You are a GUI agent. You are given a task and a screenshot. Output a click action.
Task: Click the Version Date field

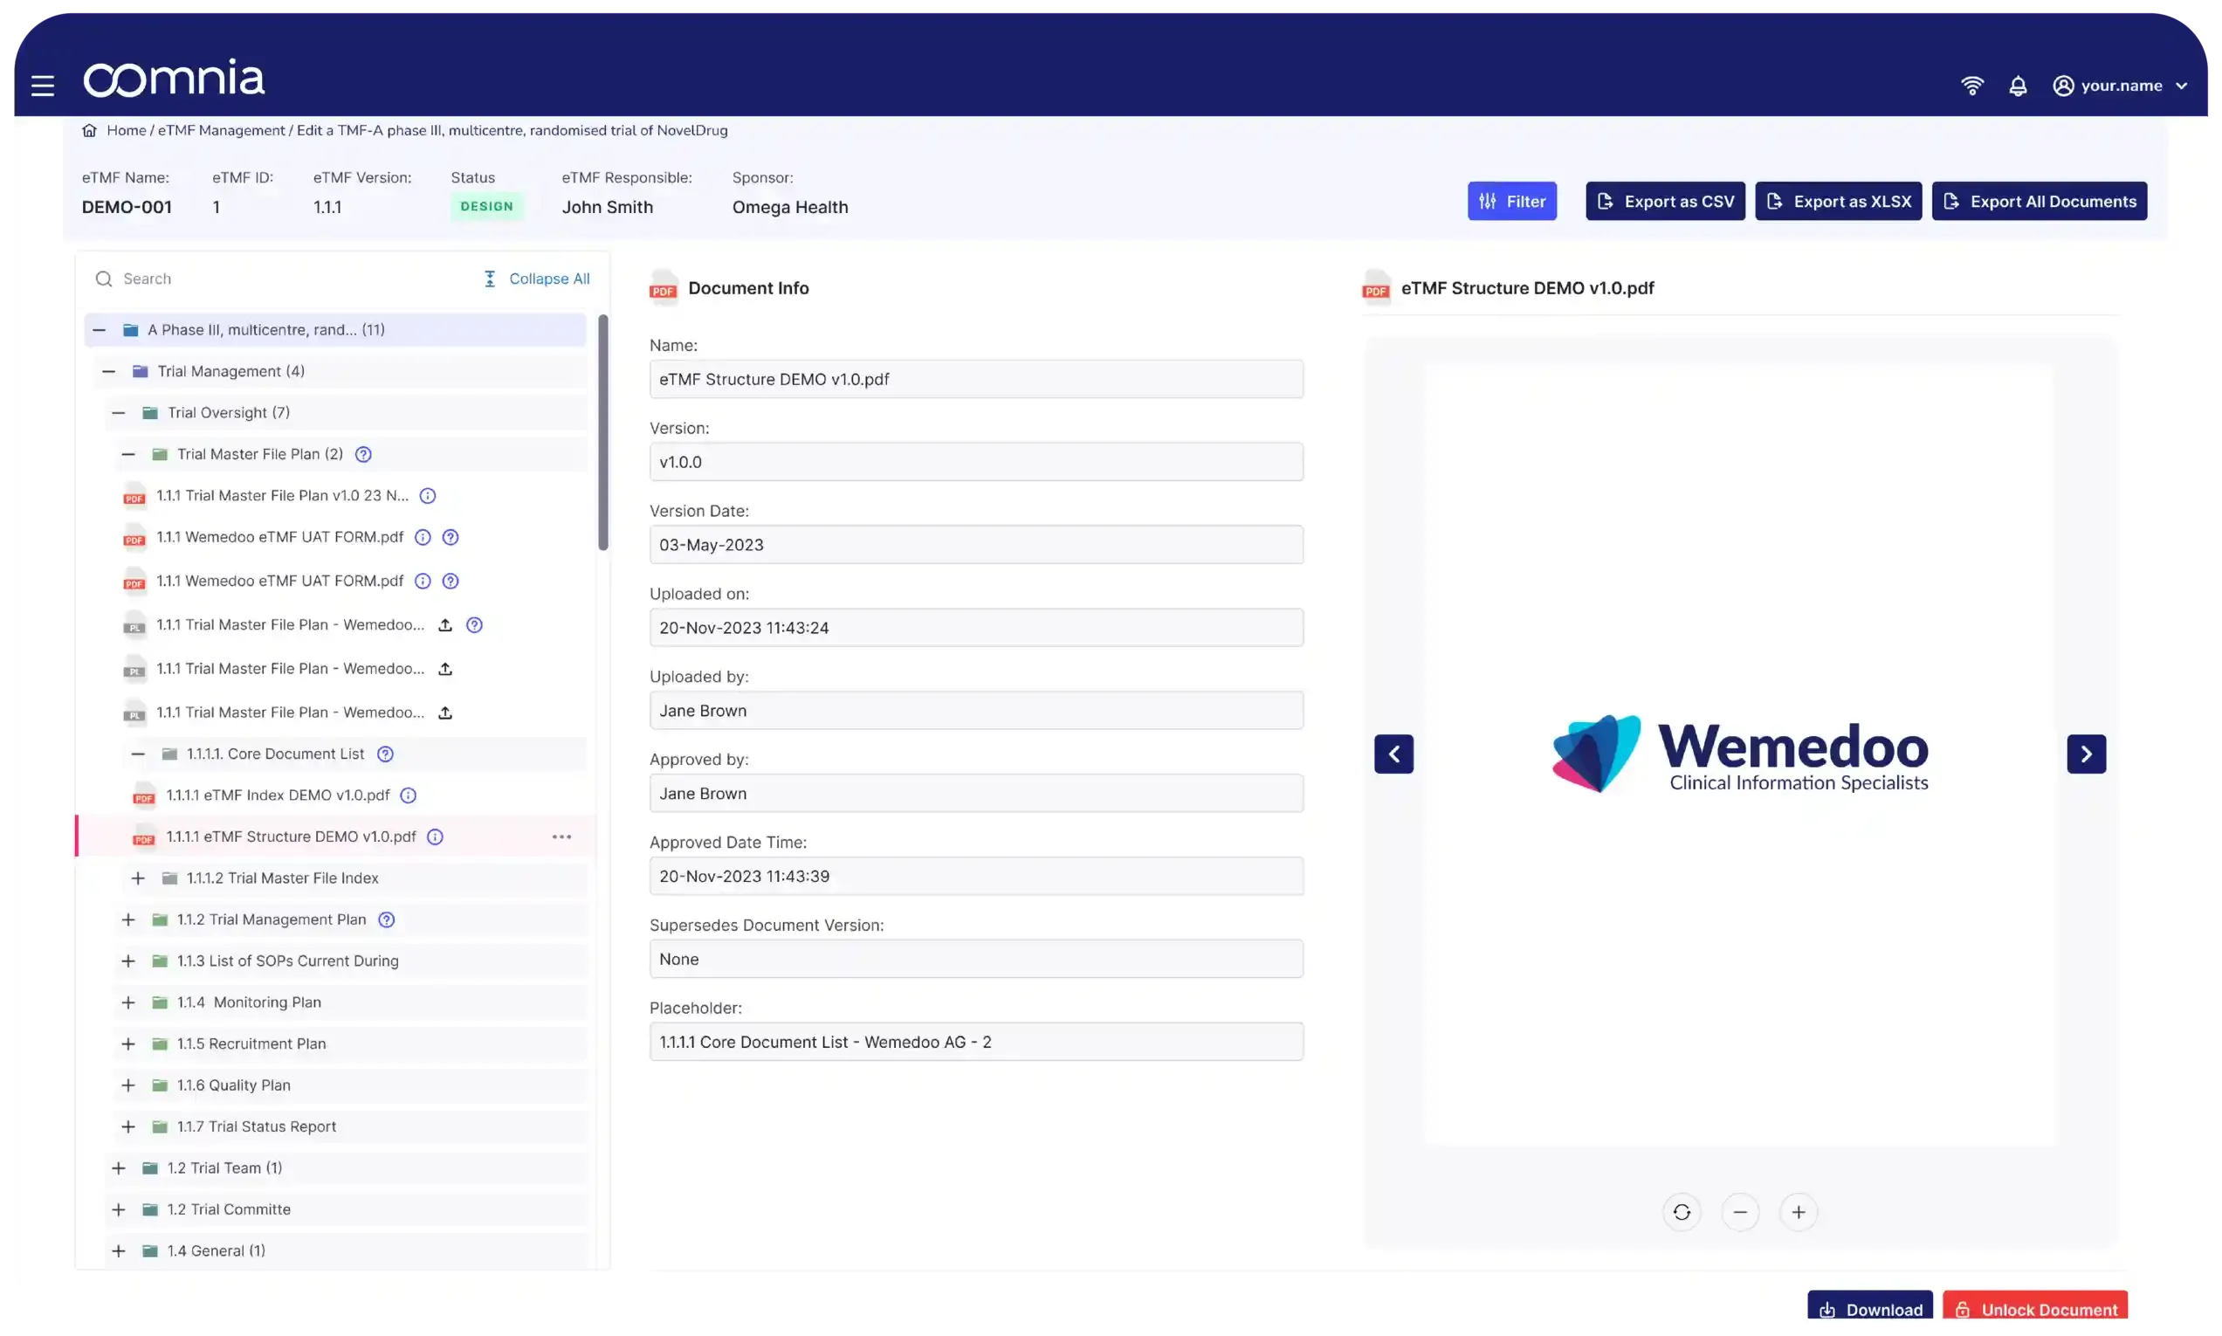click(976, 545)
